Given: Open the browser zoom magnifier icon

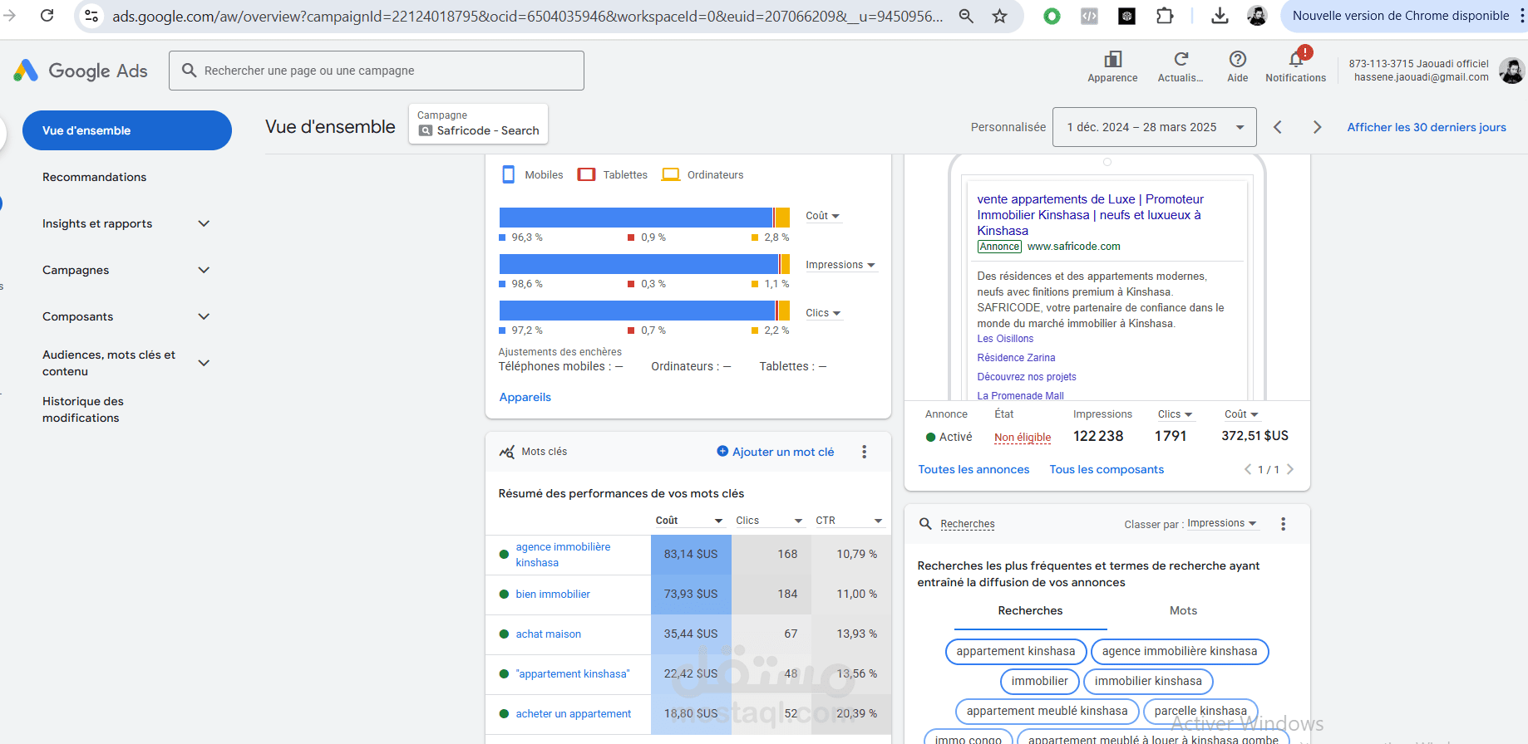Looking at the screenshot, I should tap(966, 16).
